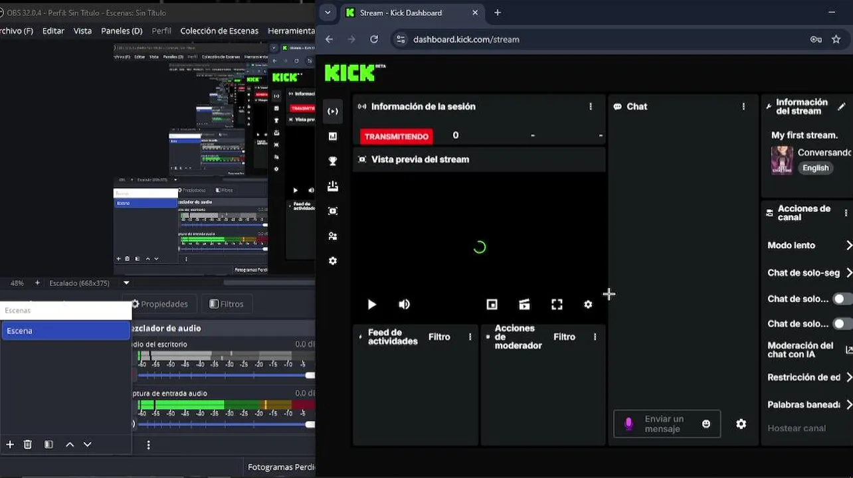This screenshot has width=853, height=478.
Task: Open scene filters icon in OBS scenes toolbar
Action: click(48, 444)
